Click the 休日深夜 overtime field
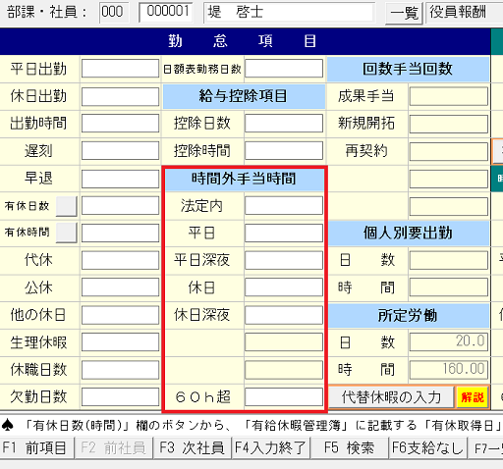The height and width of the screenshot is (469, 503). pyautogui.click(x=284, y=315)
